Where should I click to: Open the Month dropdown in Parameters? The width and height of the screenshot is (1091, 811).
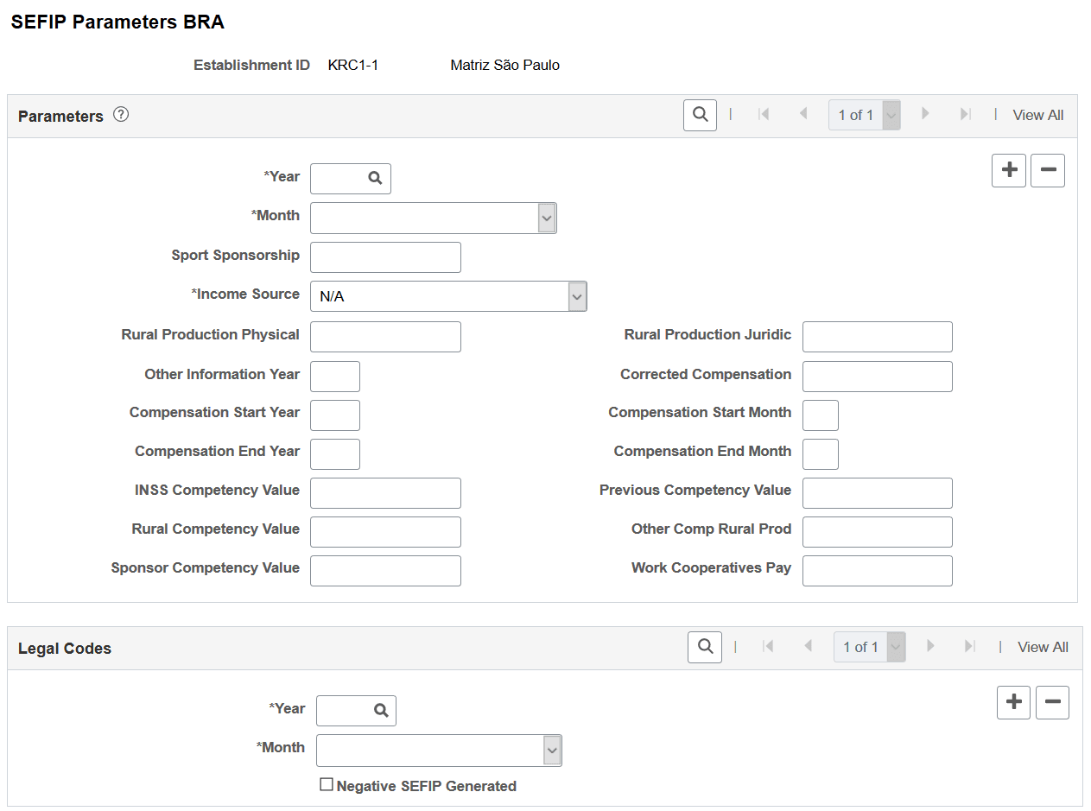pos(546,218)
